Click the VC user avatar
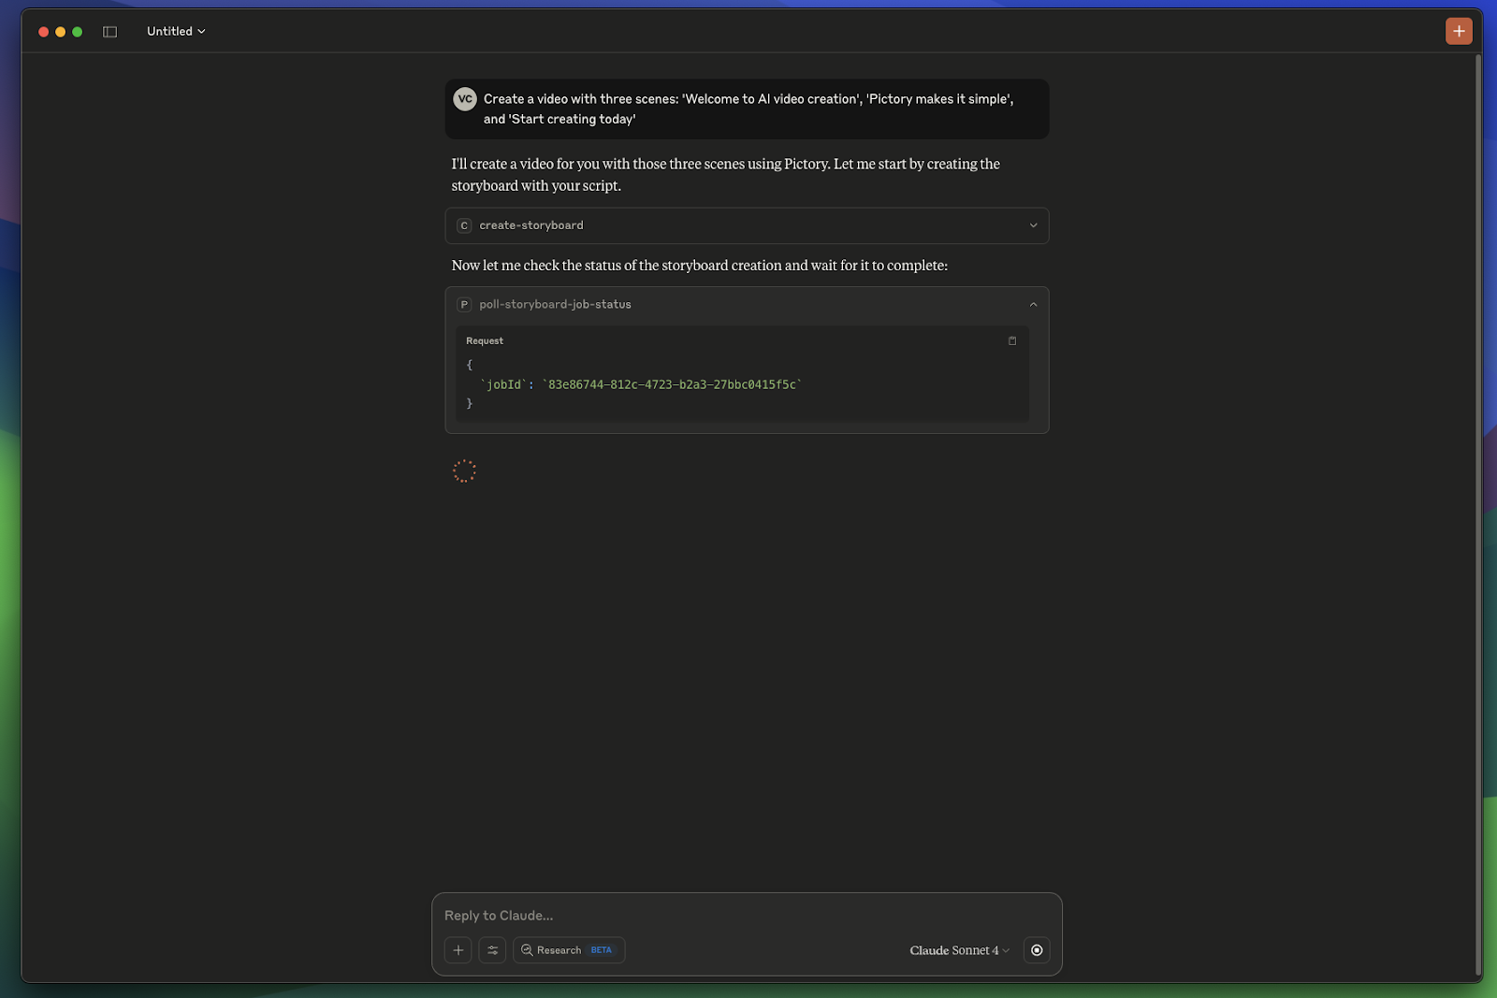The image size is (1497, 998). point(465,99)
